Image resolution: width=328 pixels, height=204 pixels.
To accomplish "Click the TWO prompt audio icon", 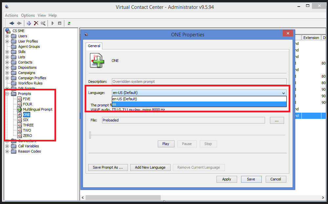I will 19,130.
